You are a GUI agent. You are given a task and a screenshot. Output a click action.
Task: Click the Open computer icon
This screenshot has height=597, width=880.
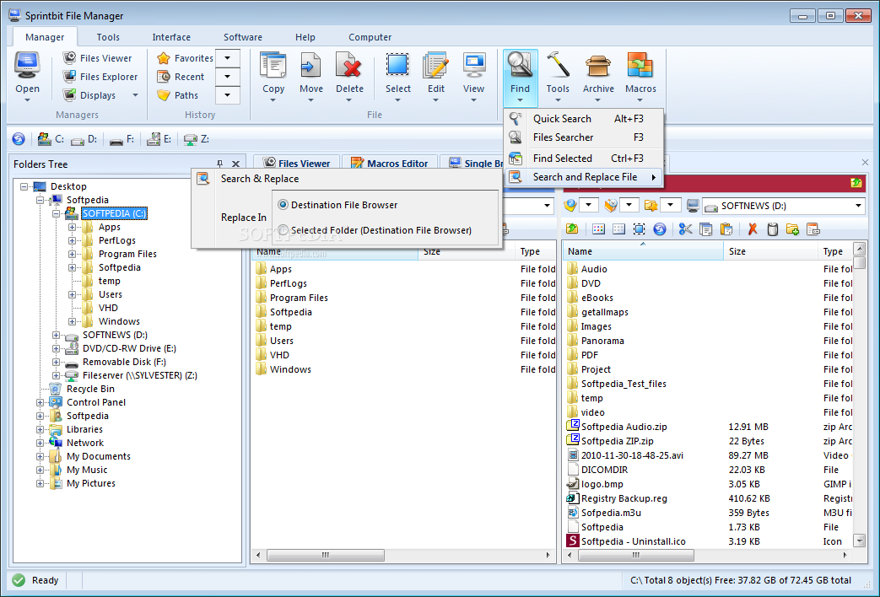(27, 67)
